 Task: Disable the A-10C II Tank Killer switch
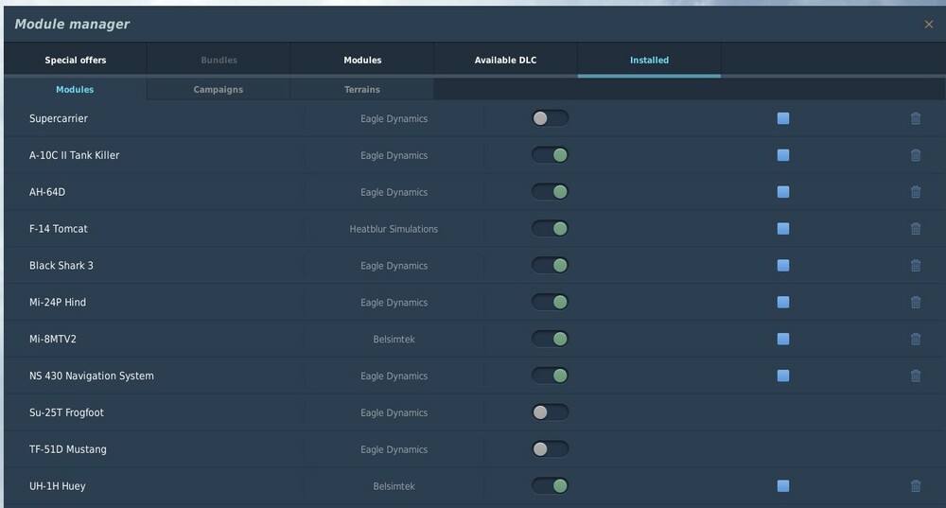551,155
